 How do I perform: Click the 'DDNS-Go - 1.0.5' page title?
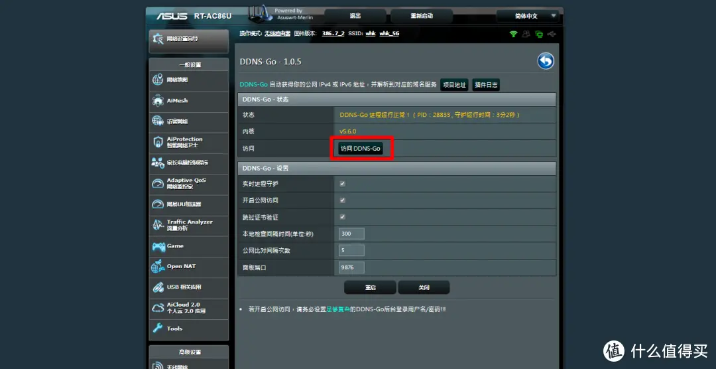[270, 62]
